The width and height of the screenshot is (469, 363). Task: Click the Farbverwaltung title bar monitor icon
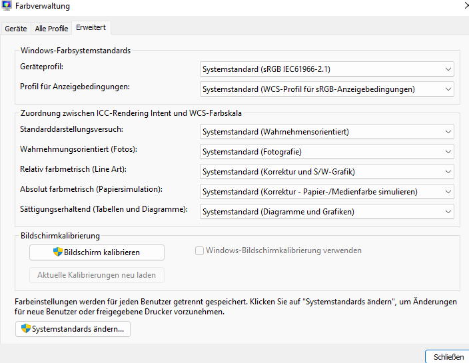click(6, 5)
